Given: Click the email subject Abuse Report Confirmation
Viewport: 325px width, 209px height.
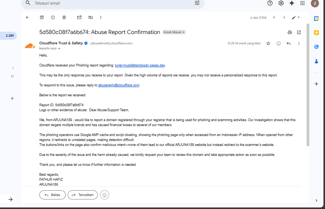Looking at the screenshot, I should click(x=100, y=32).
